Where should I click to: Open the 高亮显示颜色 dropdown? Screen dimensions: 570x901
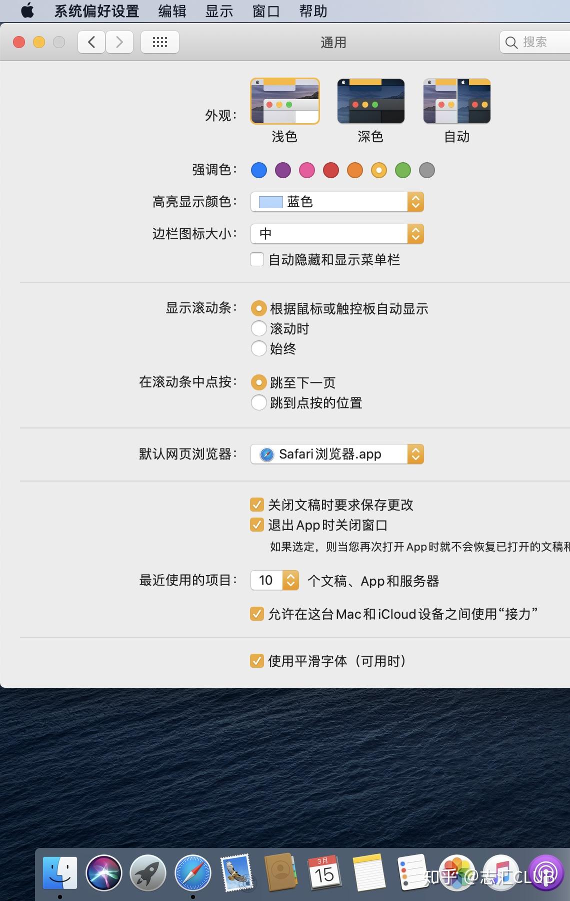click(x=337, y=202)
